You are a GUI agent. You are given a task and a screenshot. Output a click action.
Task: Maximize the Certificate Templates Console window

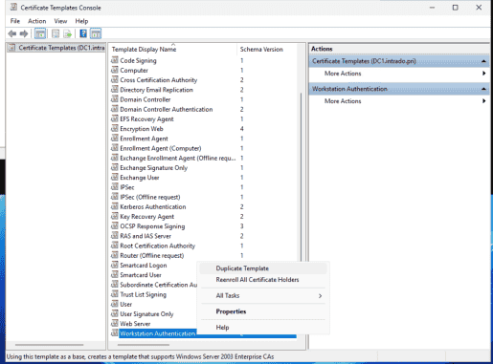pos(456,8)
